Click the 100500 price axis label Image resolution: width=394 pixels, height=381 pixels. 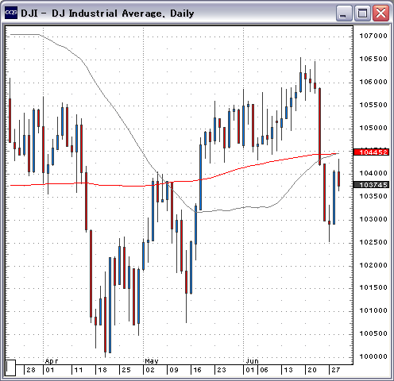point(373,333)
